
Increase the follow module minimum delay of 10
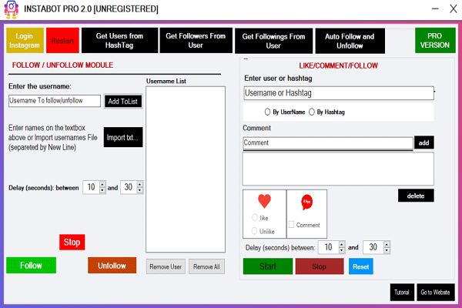102,185
